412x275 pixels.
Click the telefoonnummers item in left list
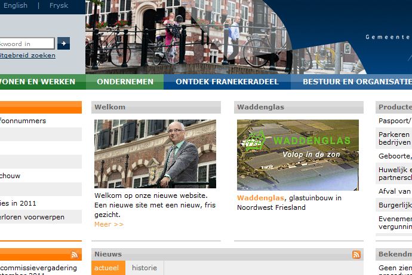pos(23,121)
